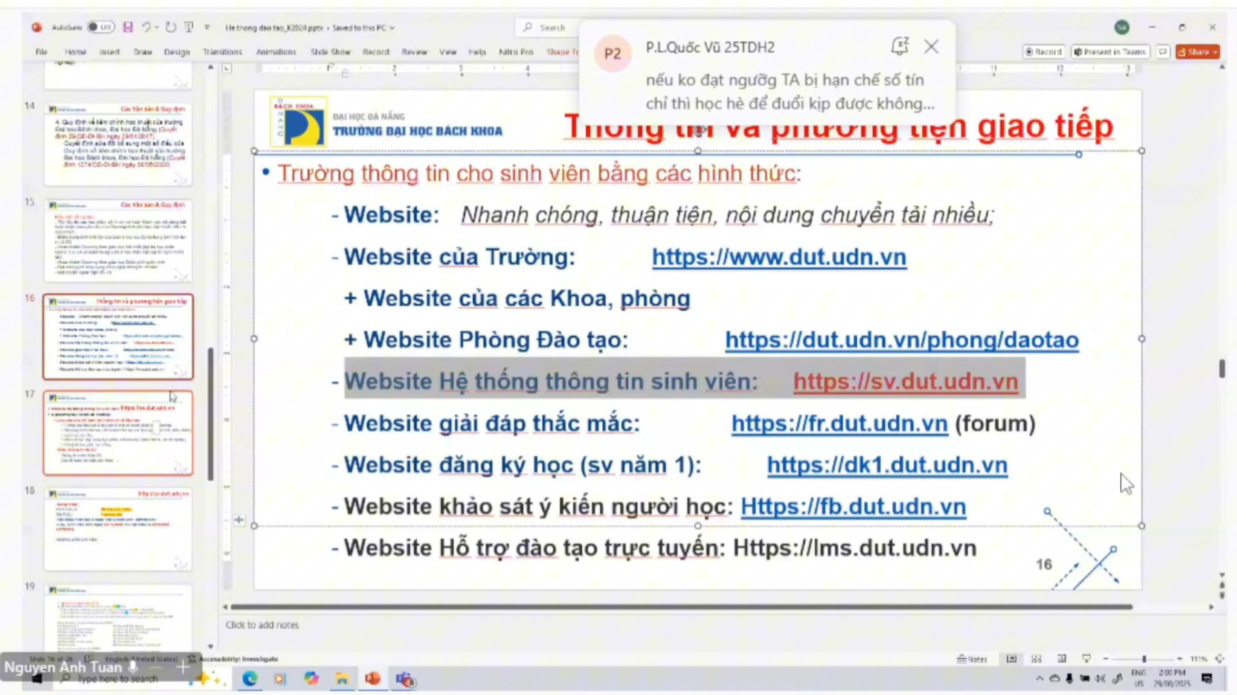Click the Redo icon in quick access

(171, 27)
